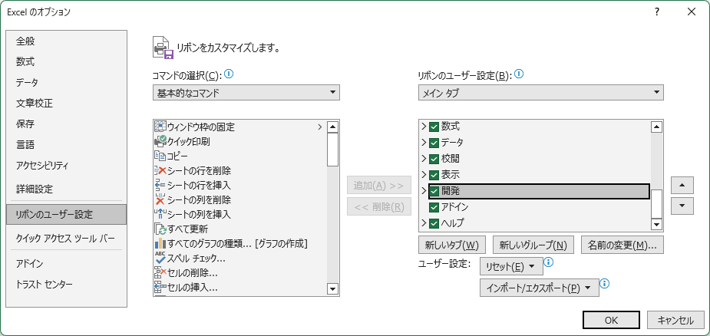This screenshot has width=710, height=336.
Task: Uncheck the 開発 tab checkbox
Action: 434,191
